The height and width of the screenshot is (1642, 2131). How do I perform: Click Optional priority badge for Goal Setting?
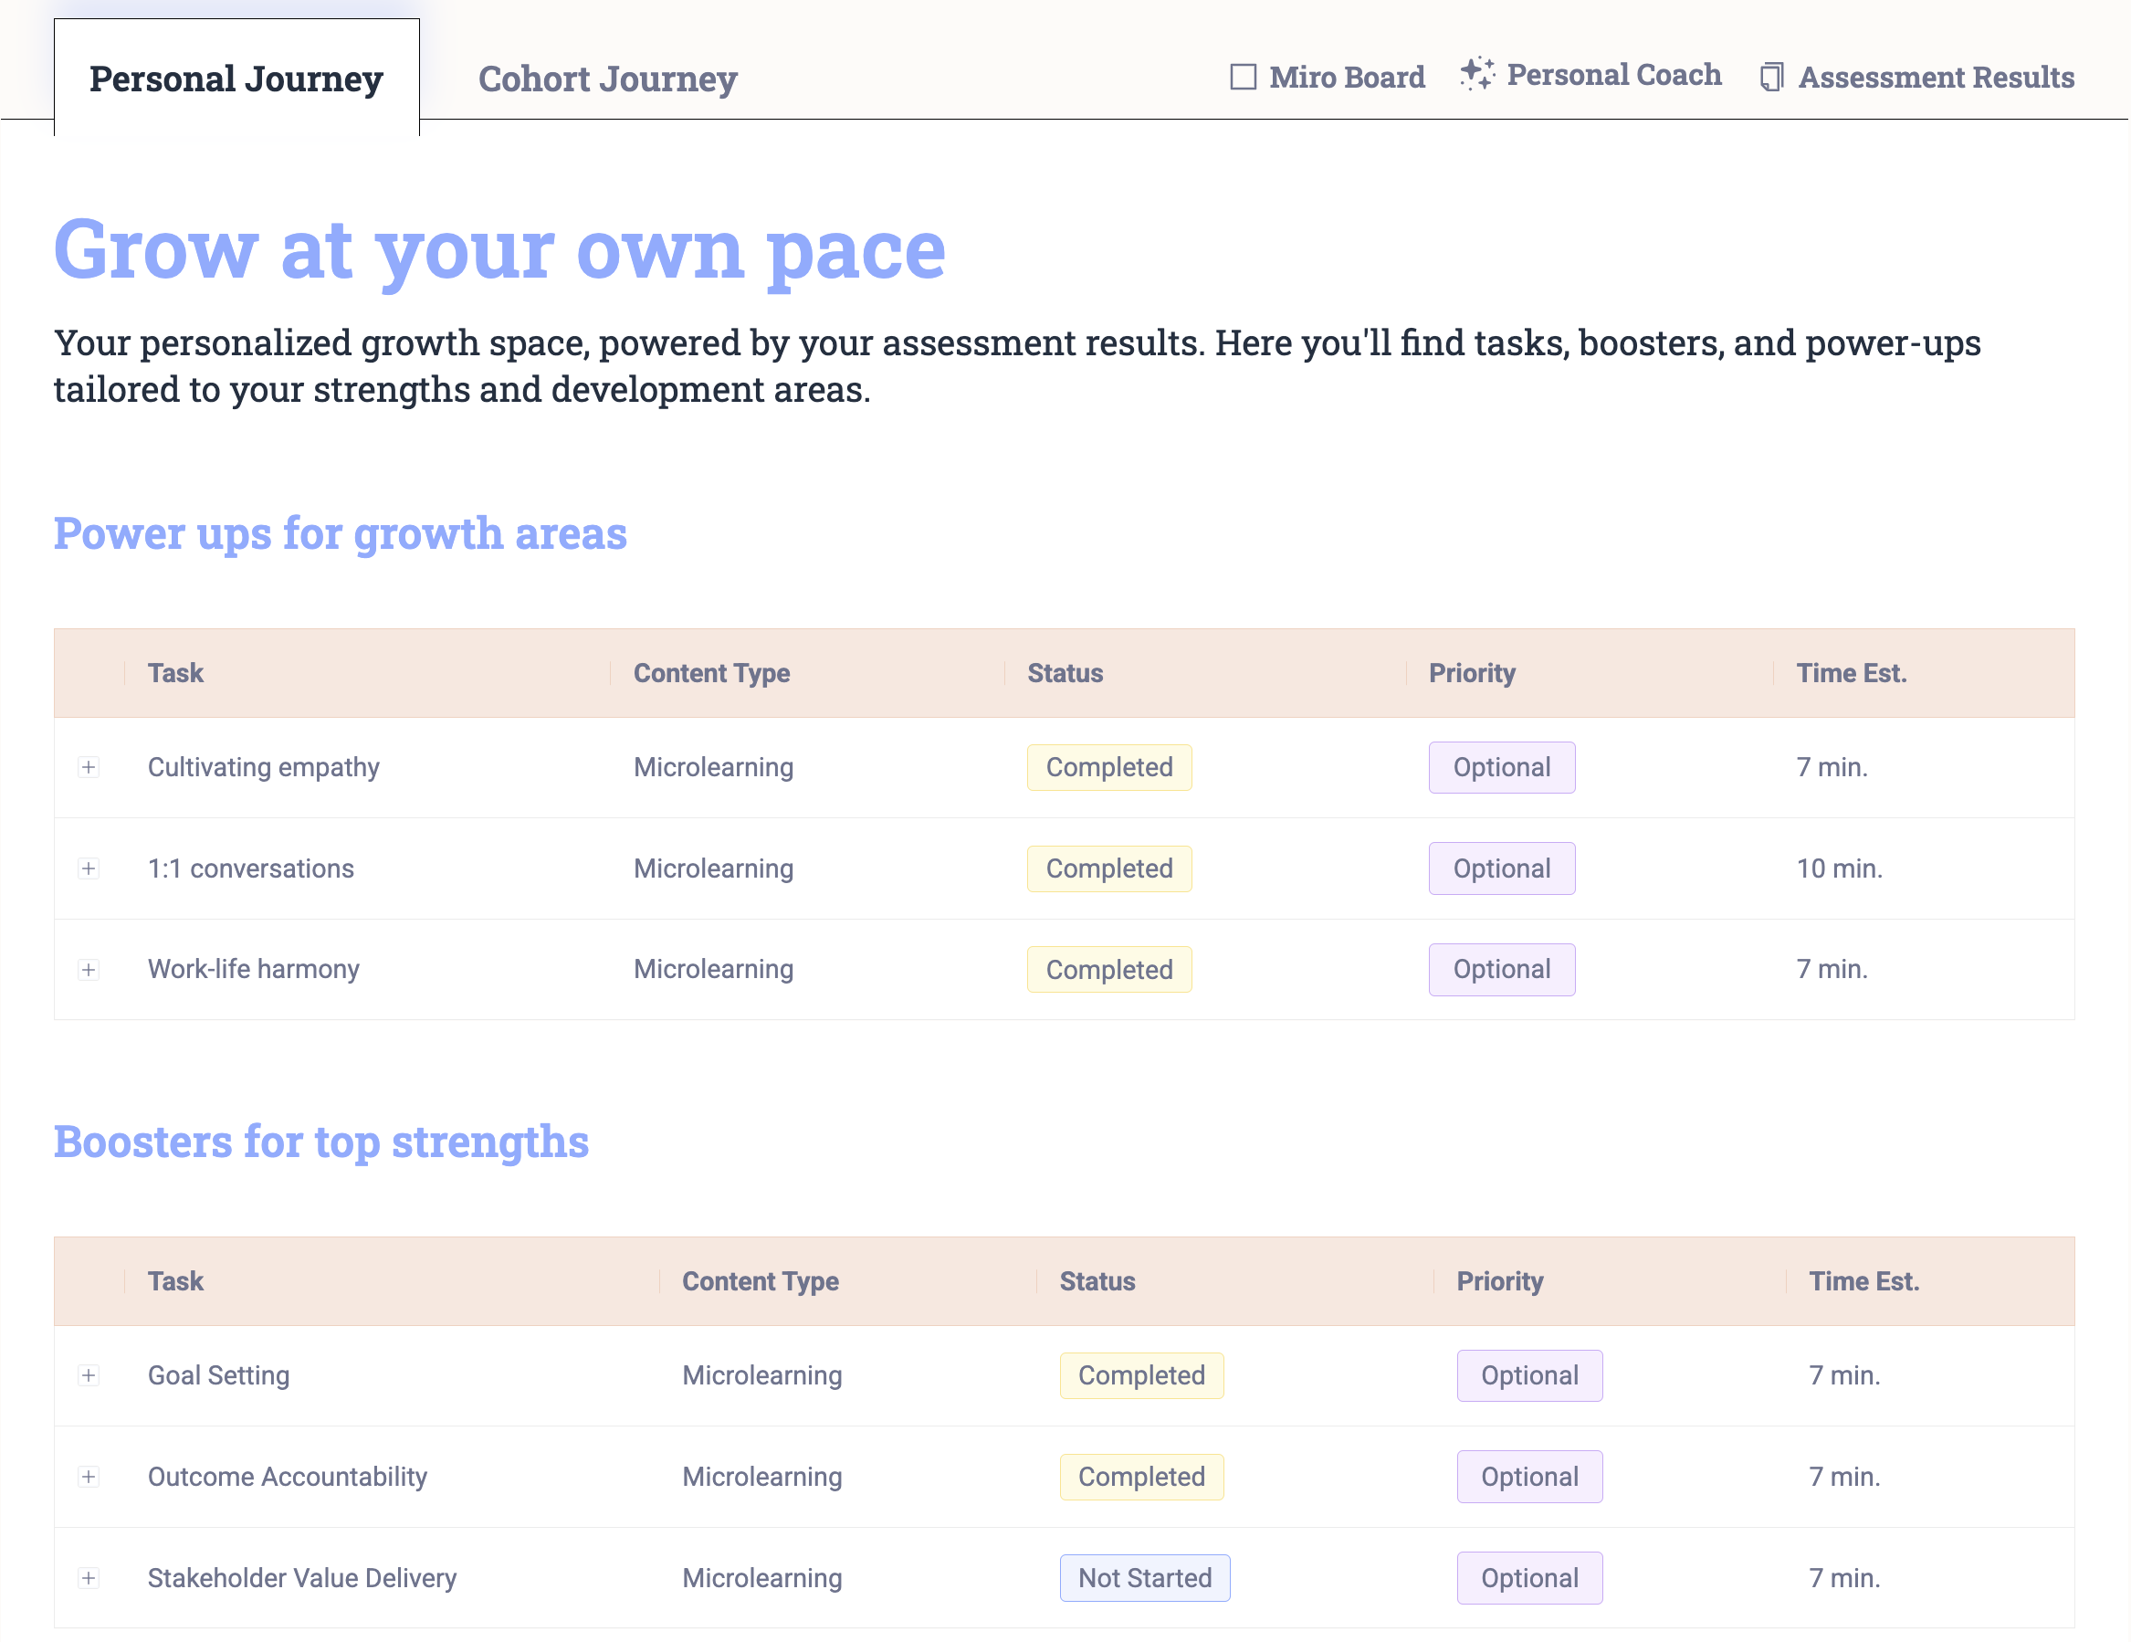[1529, 1375]
